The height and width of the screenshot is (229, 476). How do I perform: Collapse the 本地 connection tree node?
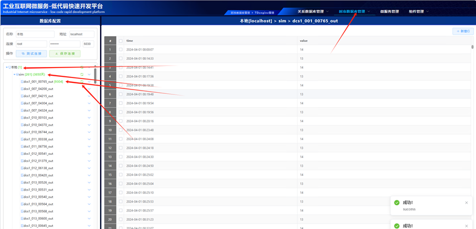(7, 67)
